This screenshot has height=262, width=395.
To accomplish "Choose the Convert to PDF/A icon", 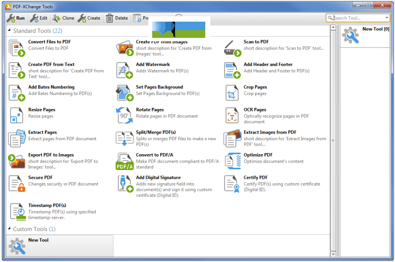I will point(125,162).
